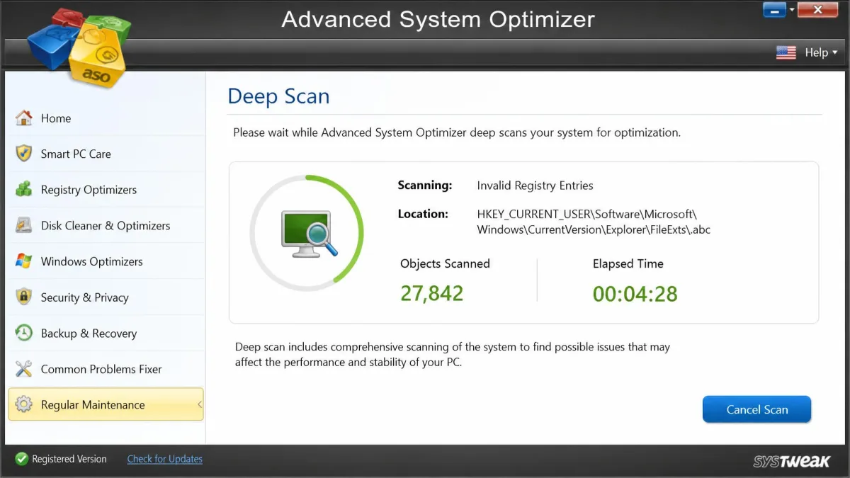Minimize the Advanced System Optimizer window

click(775, 10)
